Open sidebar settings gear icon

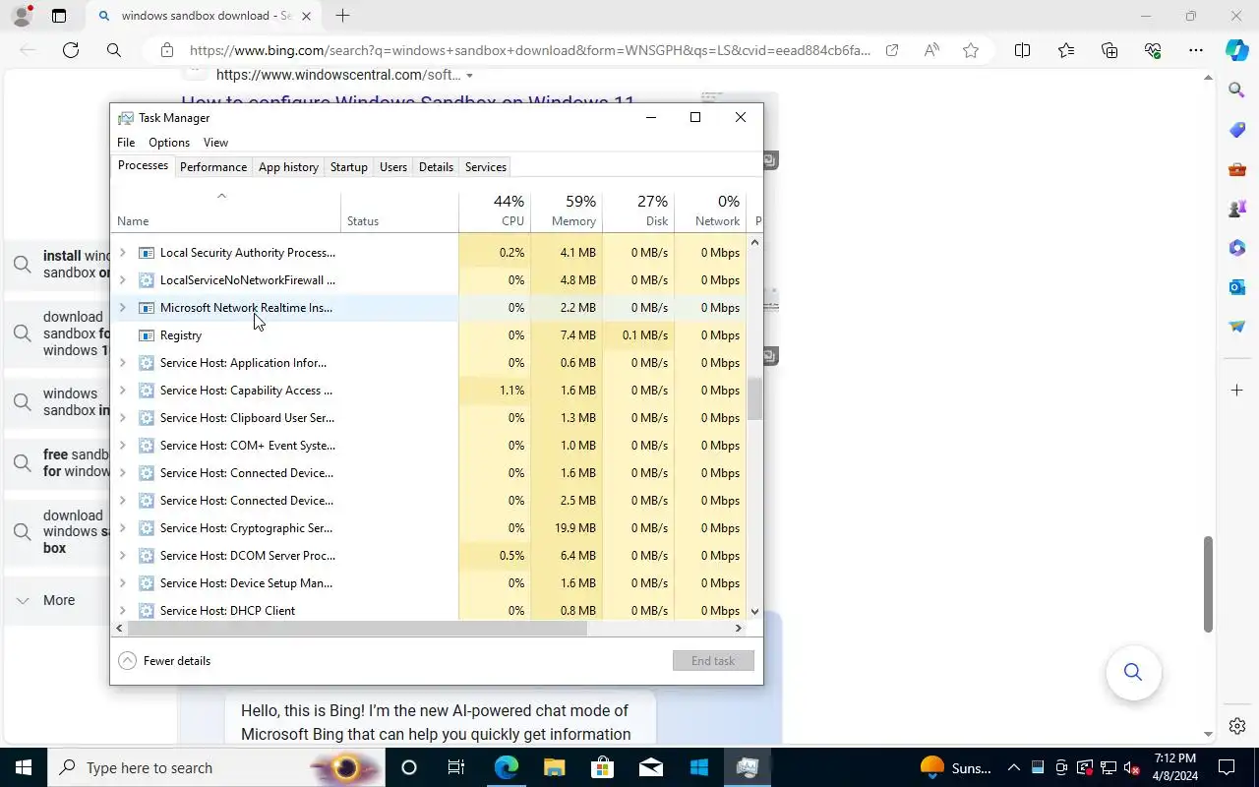[x=1237, y=726]
